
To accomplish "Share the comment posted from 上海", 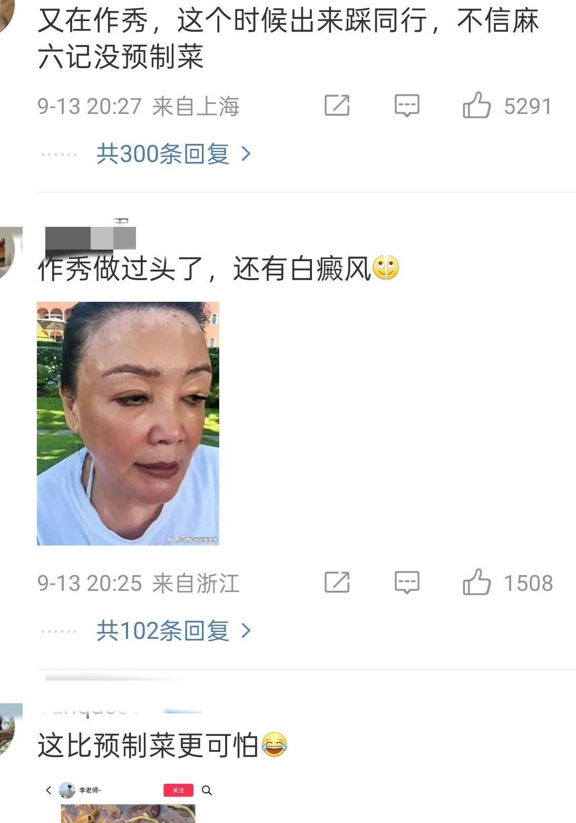I will click(x=337, y=106).
